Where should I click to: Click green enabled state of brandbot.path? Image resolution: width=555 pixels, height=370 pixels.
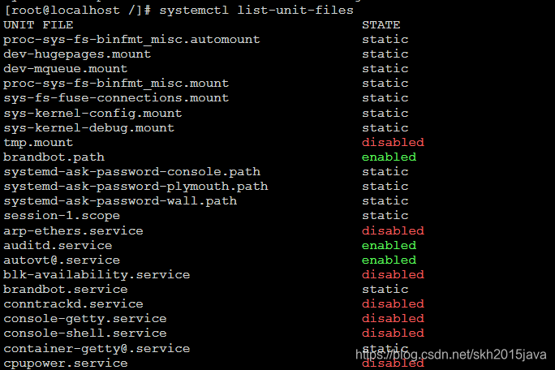point(389,157)
